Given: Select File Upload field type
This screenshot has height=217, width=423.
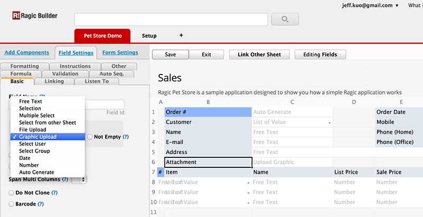Looking at the screenshot, I should [x=48, y=129].
